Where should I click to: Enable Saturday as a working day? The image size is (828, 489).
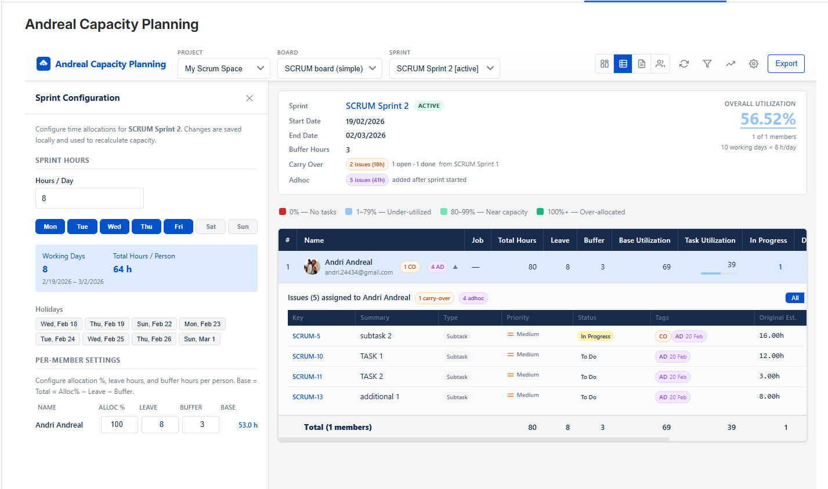click(210, 226)
